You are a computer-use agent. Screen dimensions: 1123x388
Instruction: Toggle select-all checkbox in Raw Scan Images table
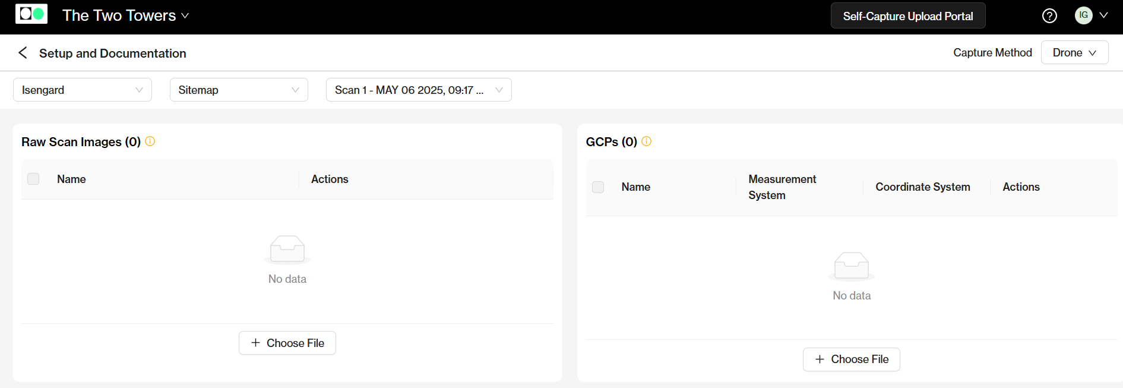(x=33, y=179)
